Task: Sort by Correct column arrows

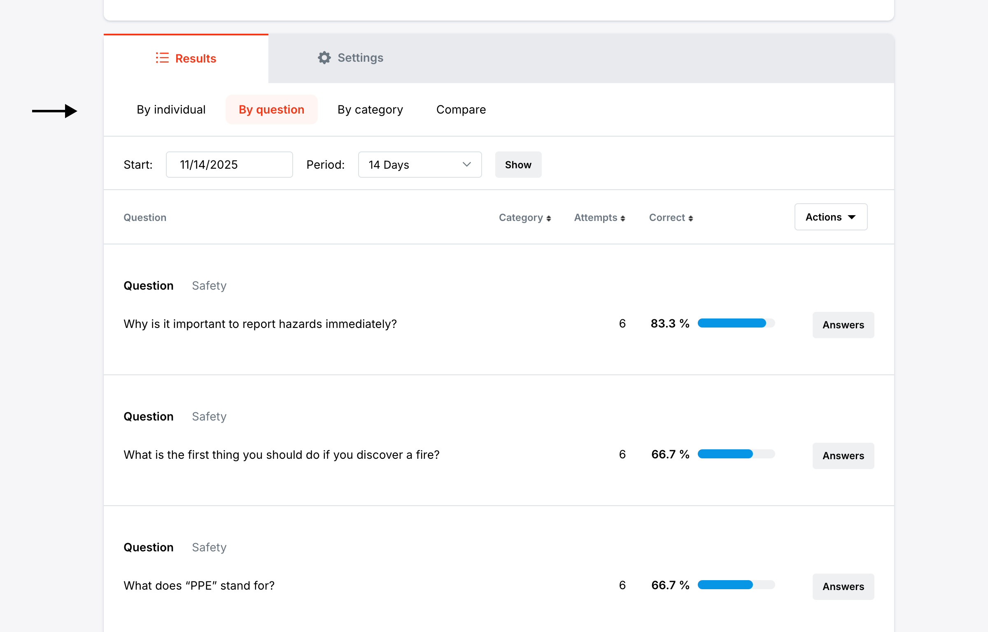Action: [x=691, y=218]
